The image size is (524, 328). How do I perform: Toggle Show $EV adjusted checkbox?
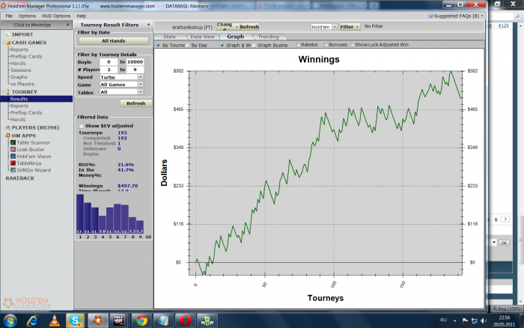tap(81, 126)
